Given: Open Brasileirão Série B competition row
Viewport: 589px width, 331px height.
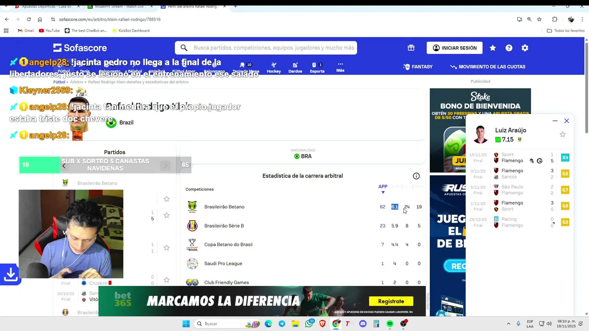Looking at the screenshot, I should tap(304, 226).
